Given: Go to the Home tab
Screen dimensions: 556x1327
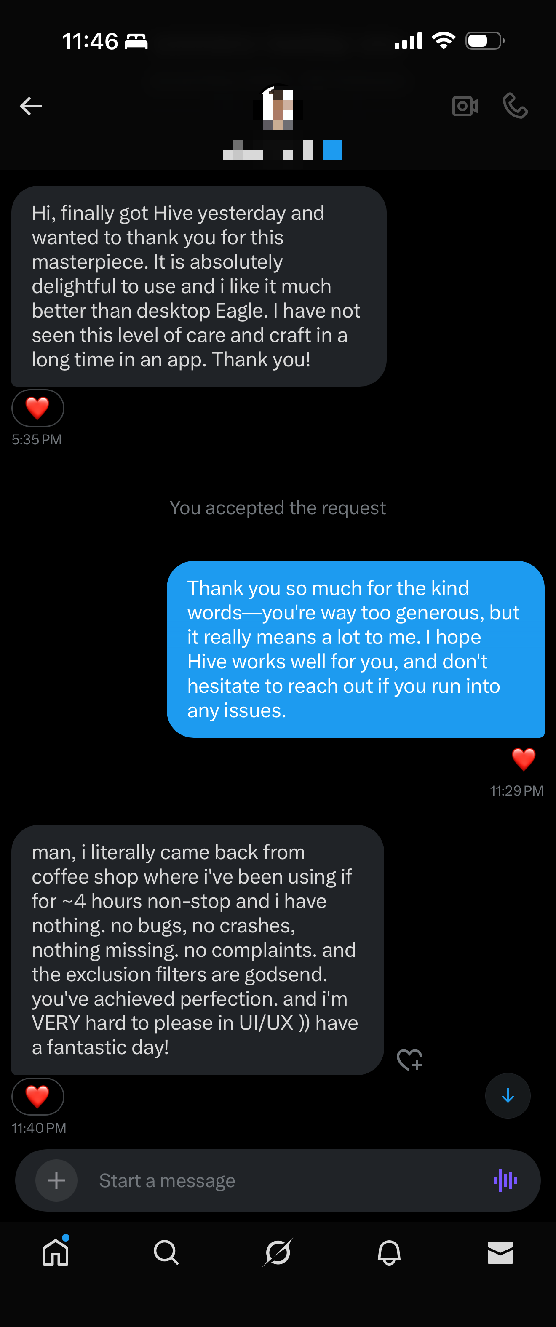Looking at the screenshot, I should pyautogui.click(x=56, y=1252).
